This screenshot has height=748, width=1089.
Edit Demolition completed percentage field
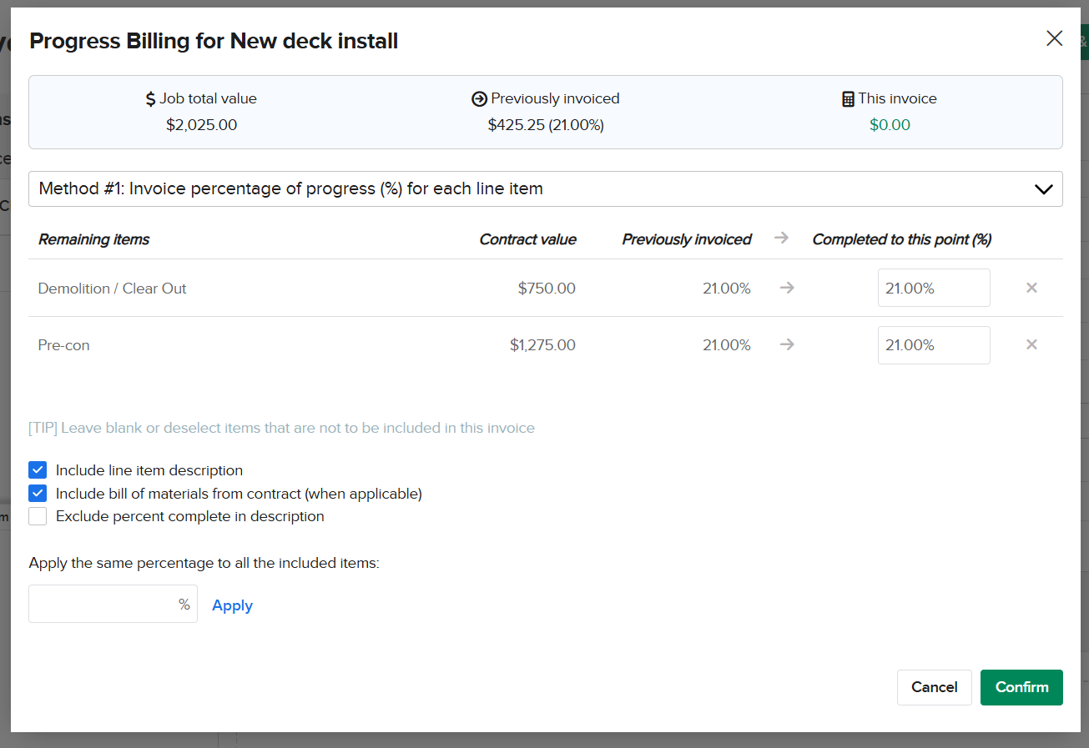tap(933, 289)
